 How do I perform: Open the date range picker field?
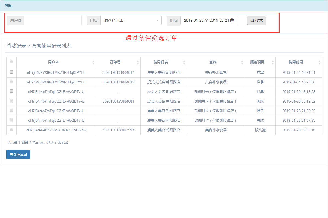(207, 20)
